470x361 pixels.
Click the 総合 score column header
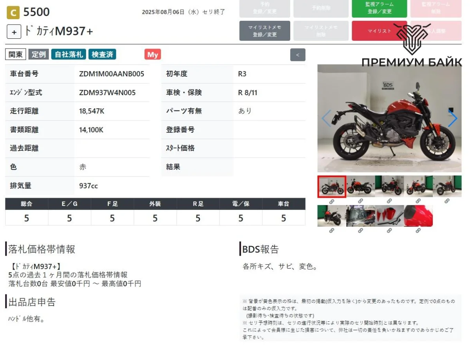pyautogui.click(x=27, y=204)
